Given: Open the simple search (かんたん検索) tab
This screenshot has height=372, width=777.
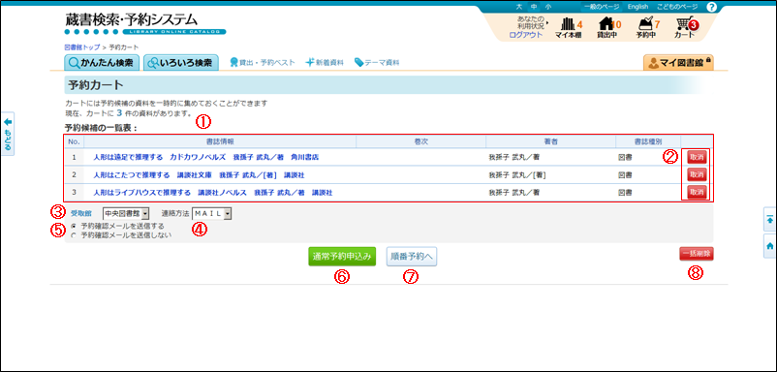Looking at the screenshot, I should [101, 63].
